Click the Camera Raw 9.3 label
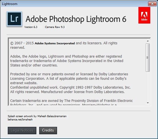The width and height of the screenshot is (158, 139). pyautogui.click(x=55, y=27)
